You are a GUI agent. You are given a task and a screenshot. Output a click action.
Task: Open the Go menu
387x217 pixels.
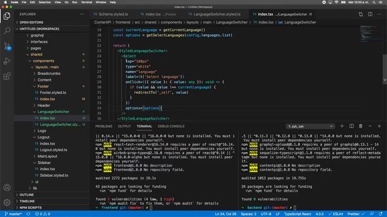67,2
